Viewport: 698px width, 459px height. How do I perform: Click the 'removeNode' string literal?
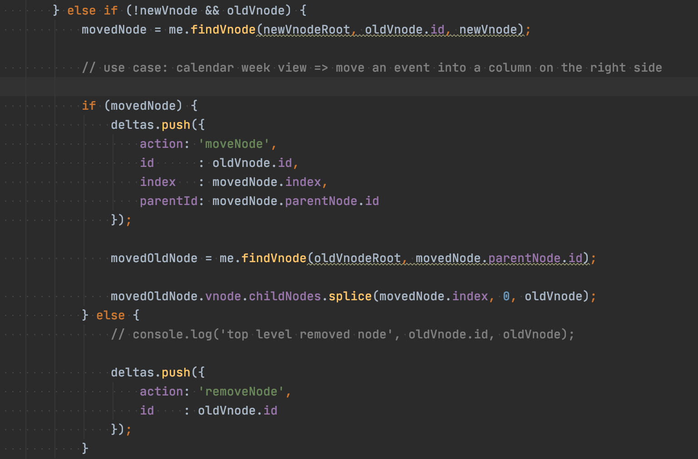(x=241, y=391)
